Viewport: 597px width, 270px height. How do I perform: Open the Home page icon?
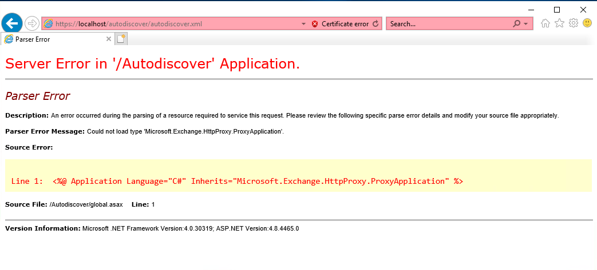(x=545, y=23)
